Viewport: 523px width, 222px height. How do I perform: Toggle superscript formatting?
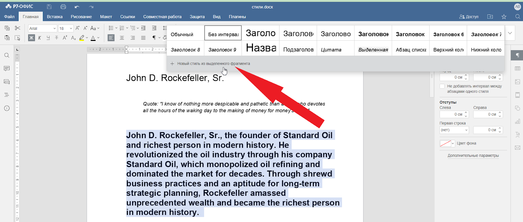pyautogui.click(x=65, y=38)
